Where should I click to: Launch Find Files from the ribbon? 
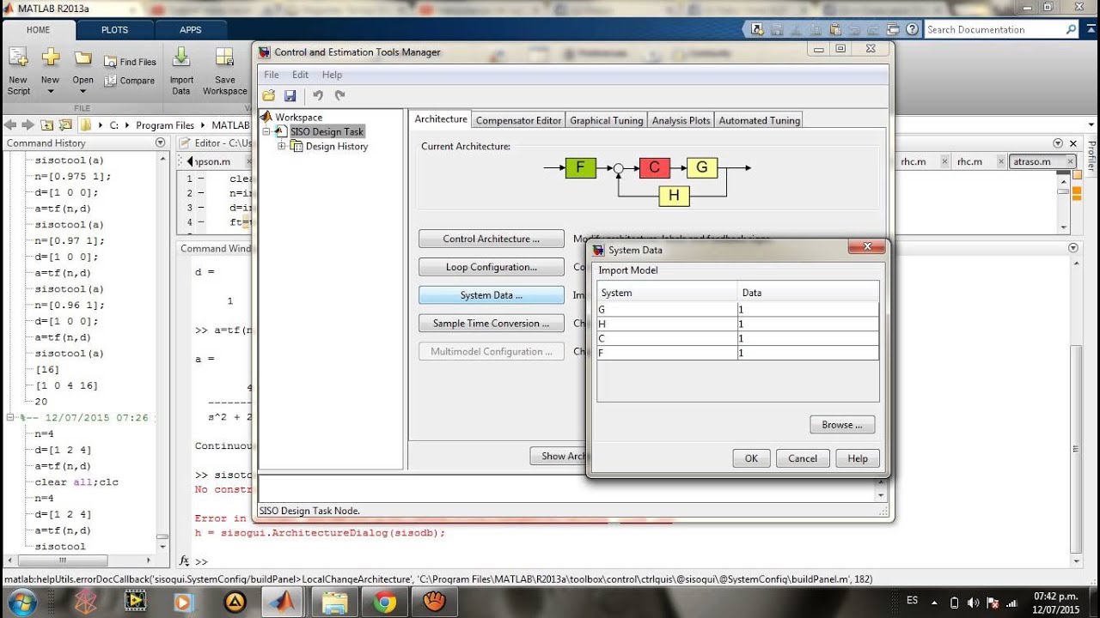tap(130, 62)
